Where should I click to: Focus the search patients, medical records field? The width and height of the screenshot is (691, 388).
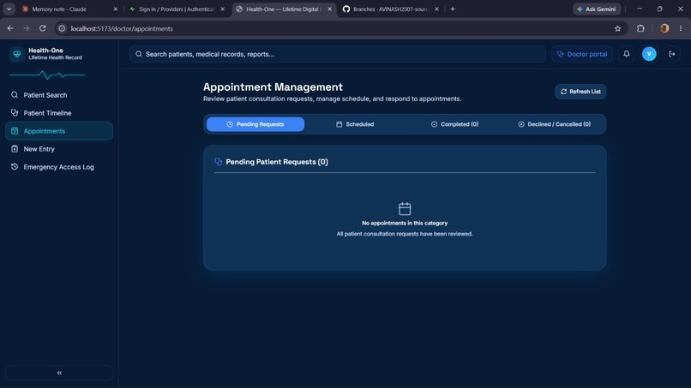pyautogui.click(x=338, y=54)
